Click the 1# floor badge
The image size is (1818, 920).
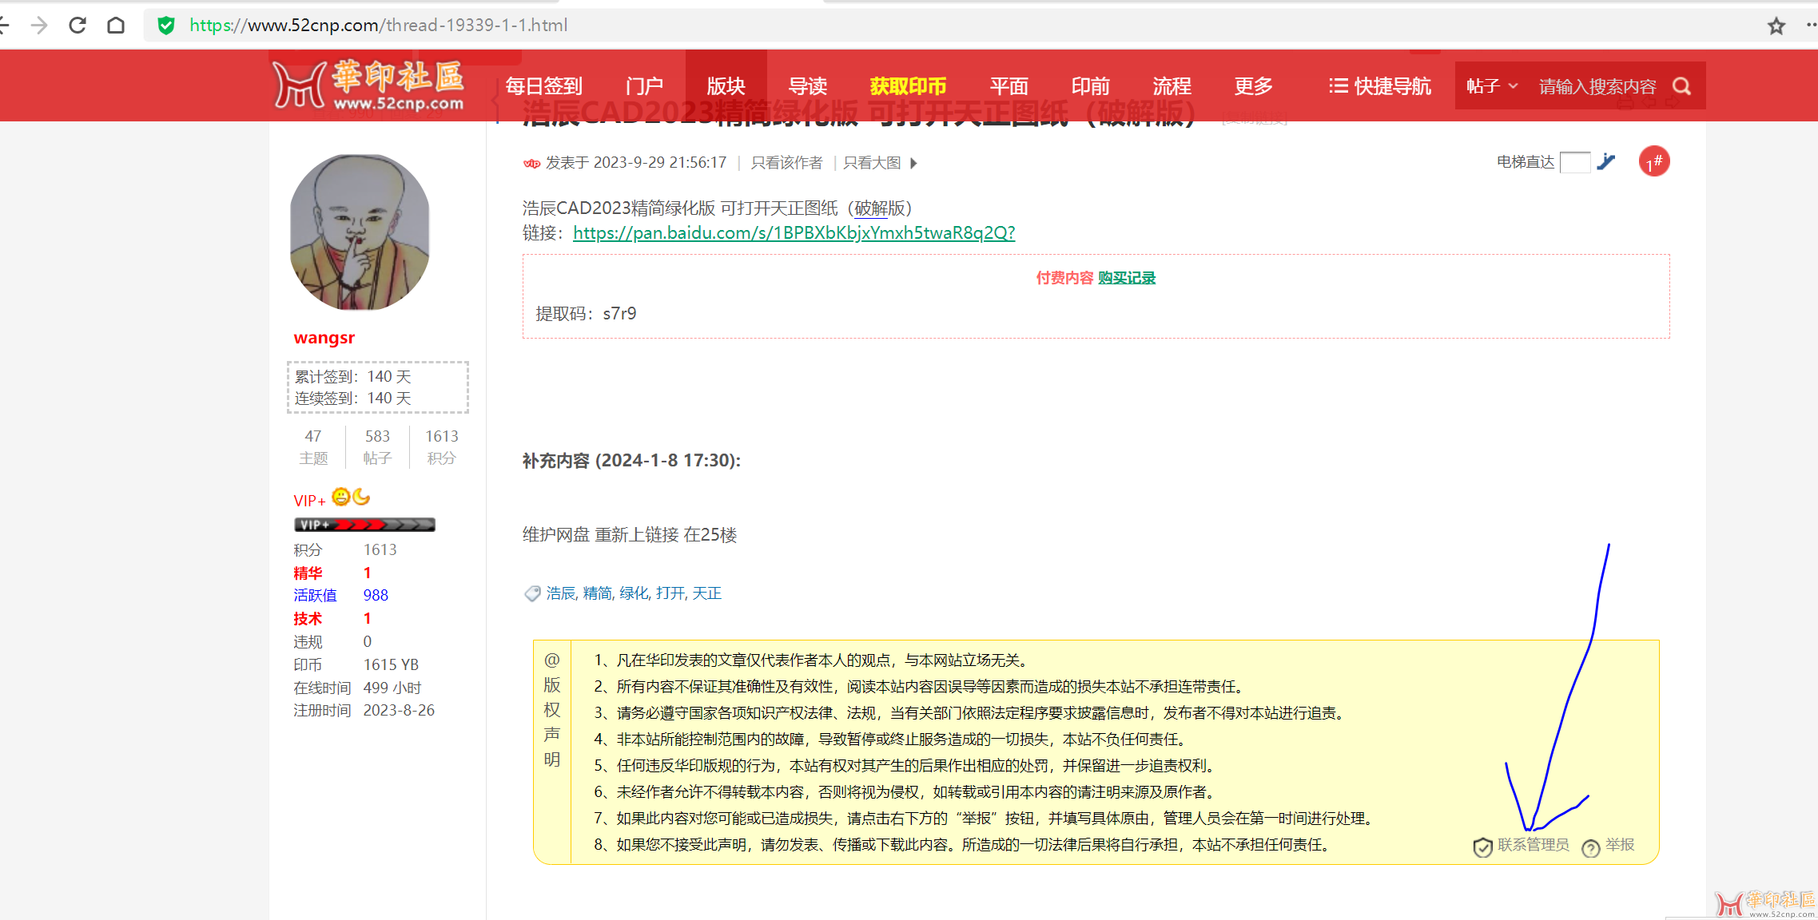coord(1653,162)
